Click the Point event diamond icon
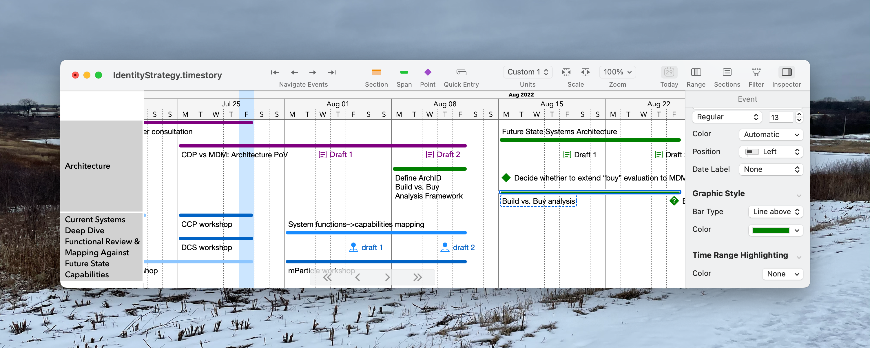Viewport: 870px width, 348px height. point(428,72)
